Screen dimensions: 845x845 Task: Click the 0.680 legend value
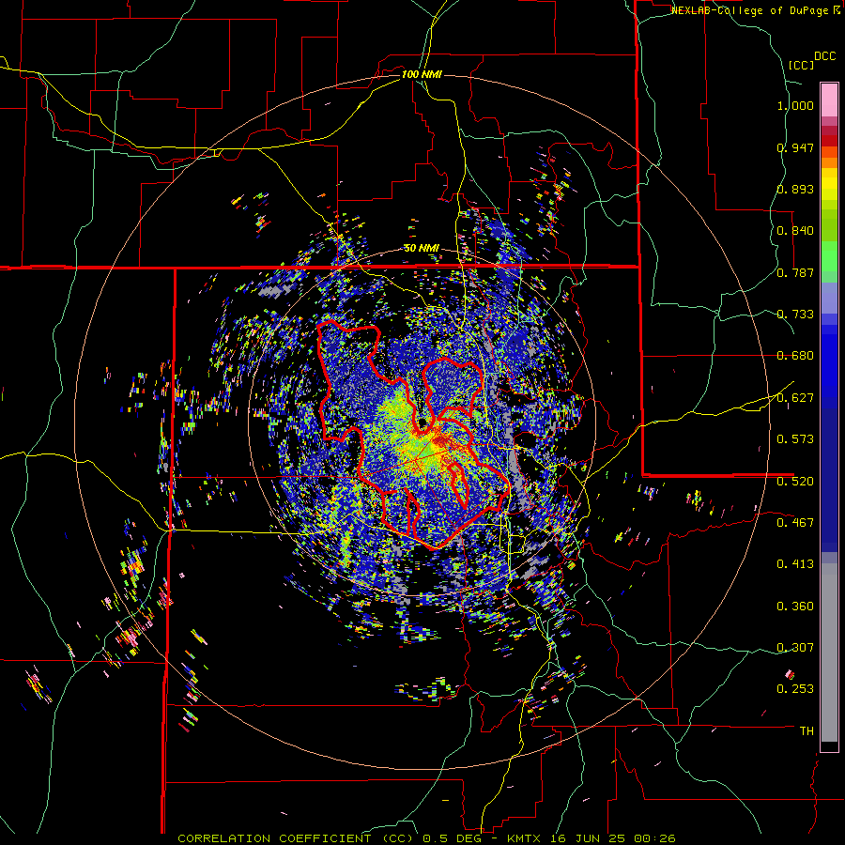coord(795,356)
